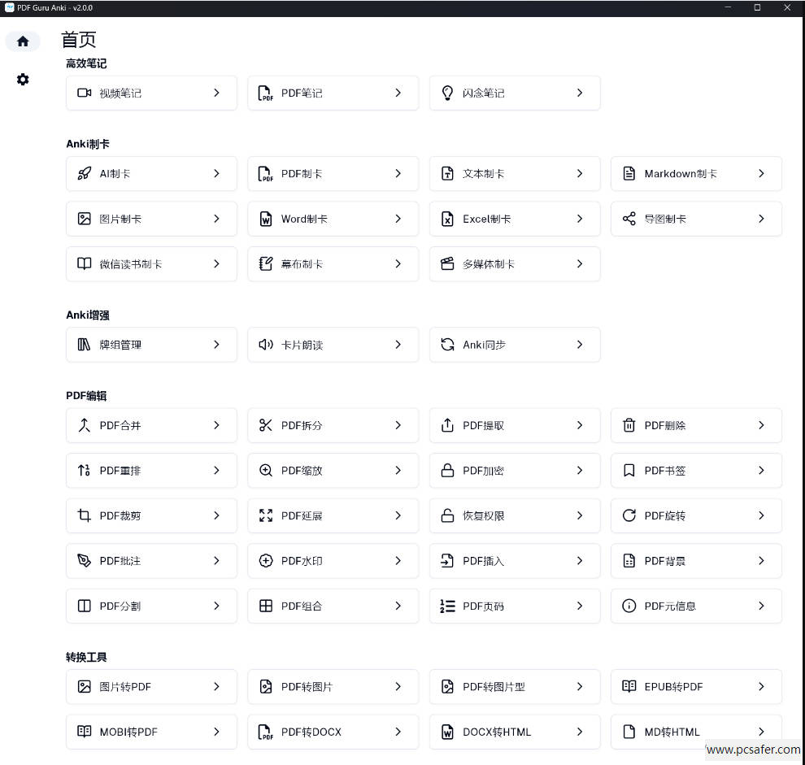
Task: Open the PDF水印 tool
Action: click(x=333, y=561)
